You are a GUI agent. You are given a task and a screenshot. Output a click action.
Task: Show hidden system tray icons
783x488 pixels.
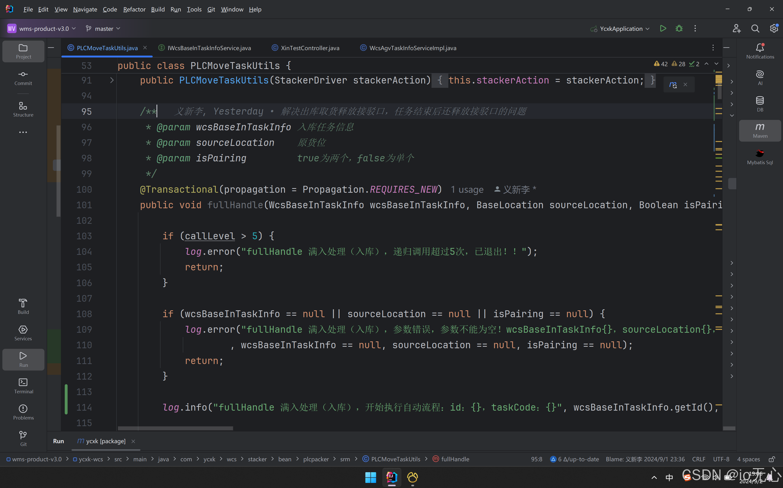click(654, 477)
